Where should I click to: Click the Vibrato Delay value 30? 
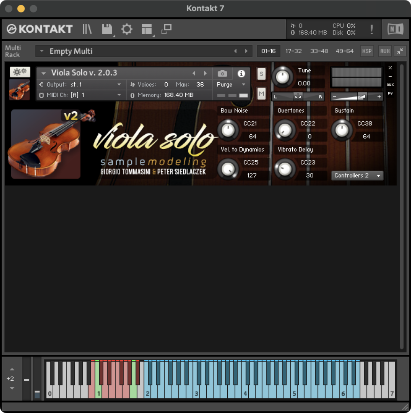[x=310, y=175]
